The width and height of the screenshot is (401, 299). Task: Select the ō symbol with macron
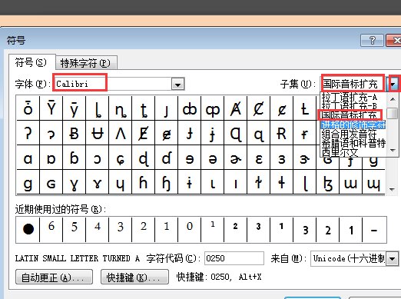tap(28, 108)
